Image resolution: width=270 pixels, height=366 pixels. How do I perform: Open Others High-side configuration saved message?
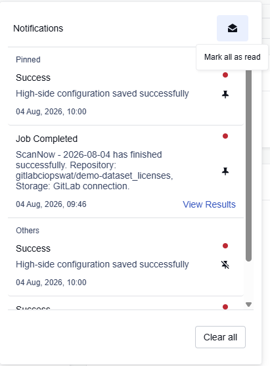click(102, 264)
